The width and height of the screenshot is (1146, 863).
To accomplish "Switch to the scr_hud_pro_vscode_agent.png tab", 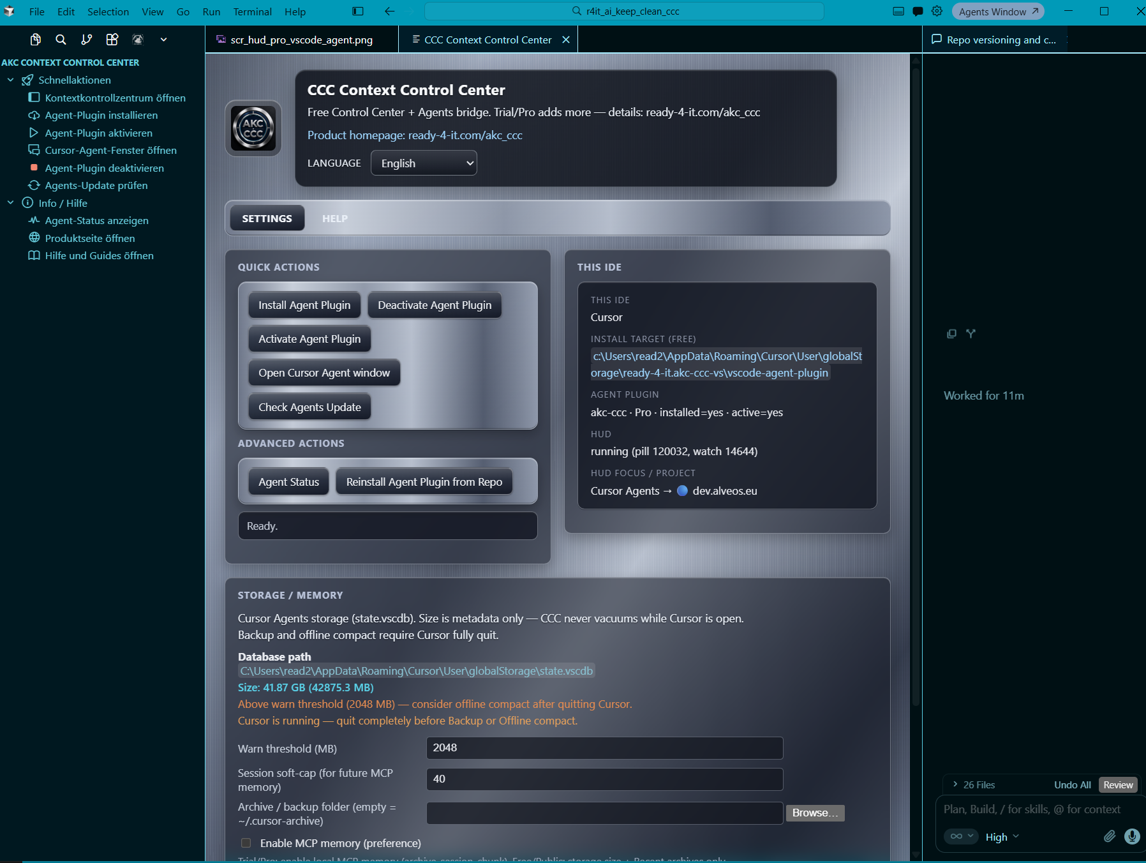I will click(302, 40).
